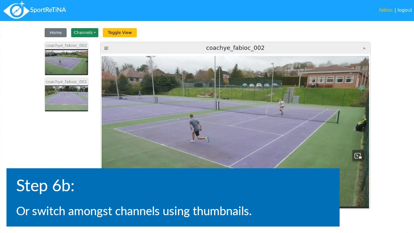The image size is (414, 233).
Task: Click the video progress bar at the bottom
Action: (354, 207)
